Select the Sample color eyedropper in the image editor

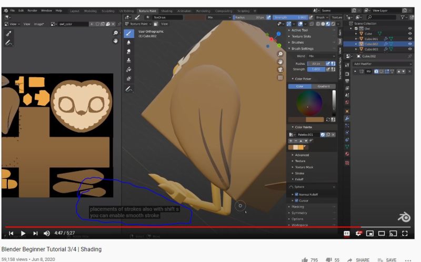(8, 34)
